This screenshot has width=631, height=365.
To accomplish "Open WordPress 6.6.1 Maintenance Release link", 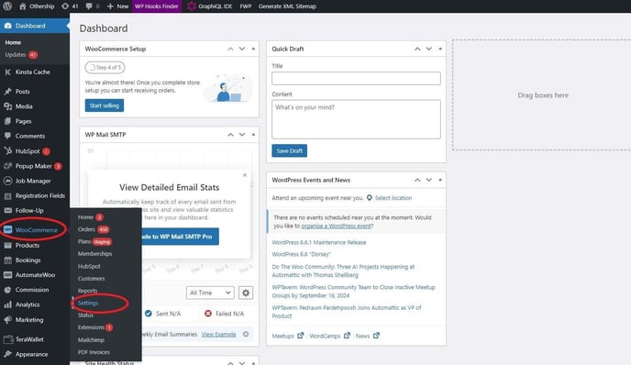I will click(x=319, y=242).
